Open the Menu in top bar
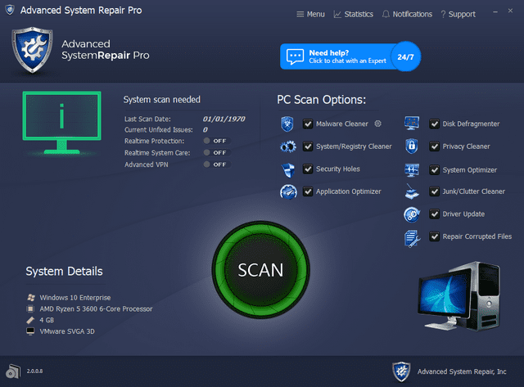The image size is (524, 387). [309, 14]
